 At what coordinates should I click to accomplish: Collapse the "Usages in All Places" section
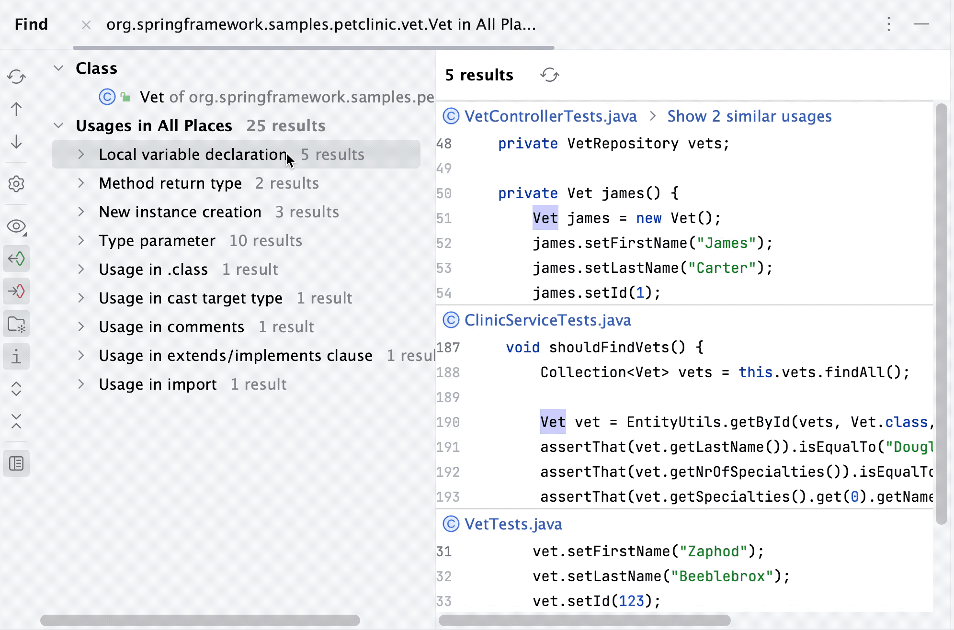click(x=59, y=125)
